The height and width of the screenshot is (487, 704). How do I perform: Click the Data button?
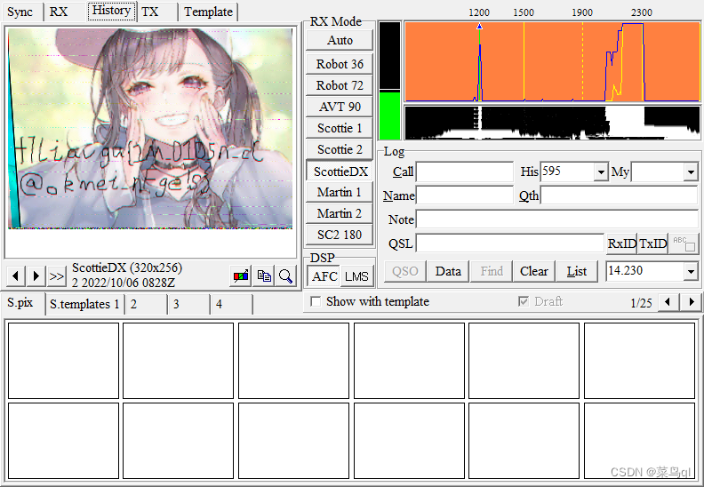[448, 271]
